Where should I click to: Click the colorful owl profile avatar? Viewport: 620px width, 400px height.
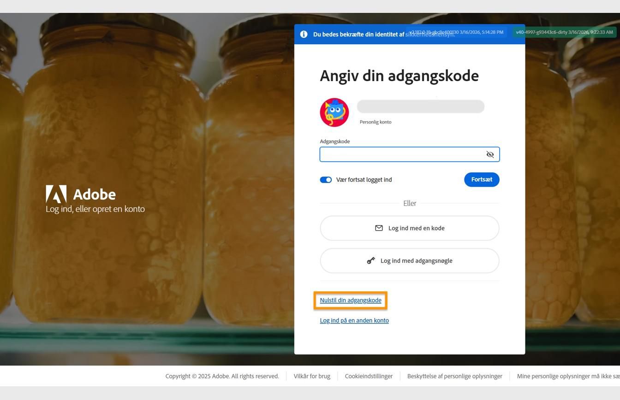[334, 112]
